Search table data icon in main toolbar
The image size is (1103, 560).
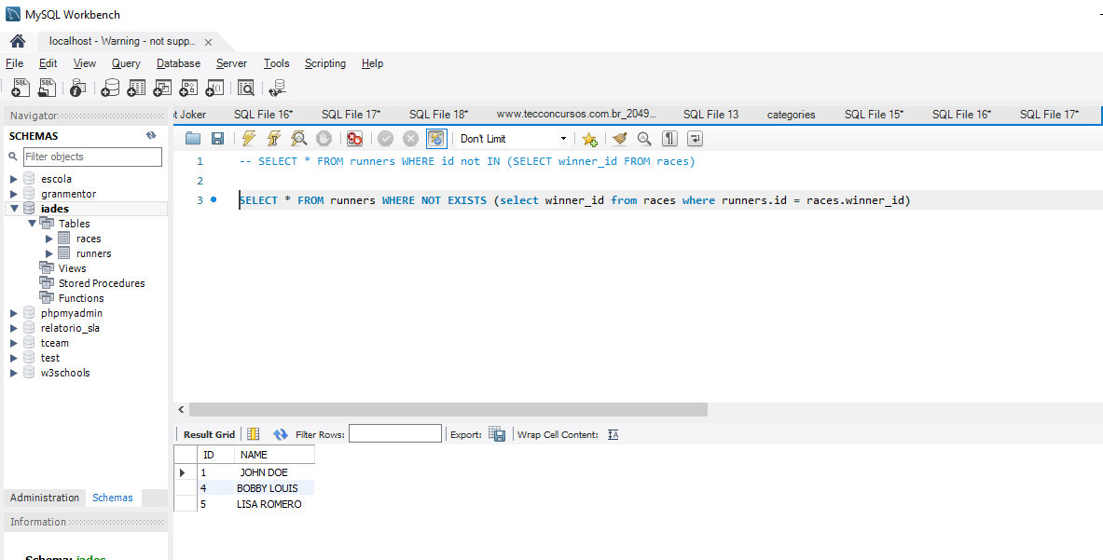[x=245, y=88]
